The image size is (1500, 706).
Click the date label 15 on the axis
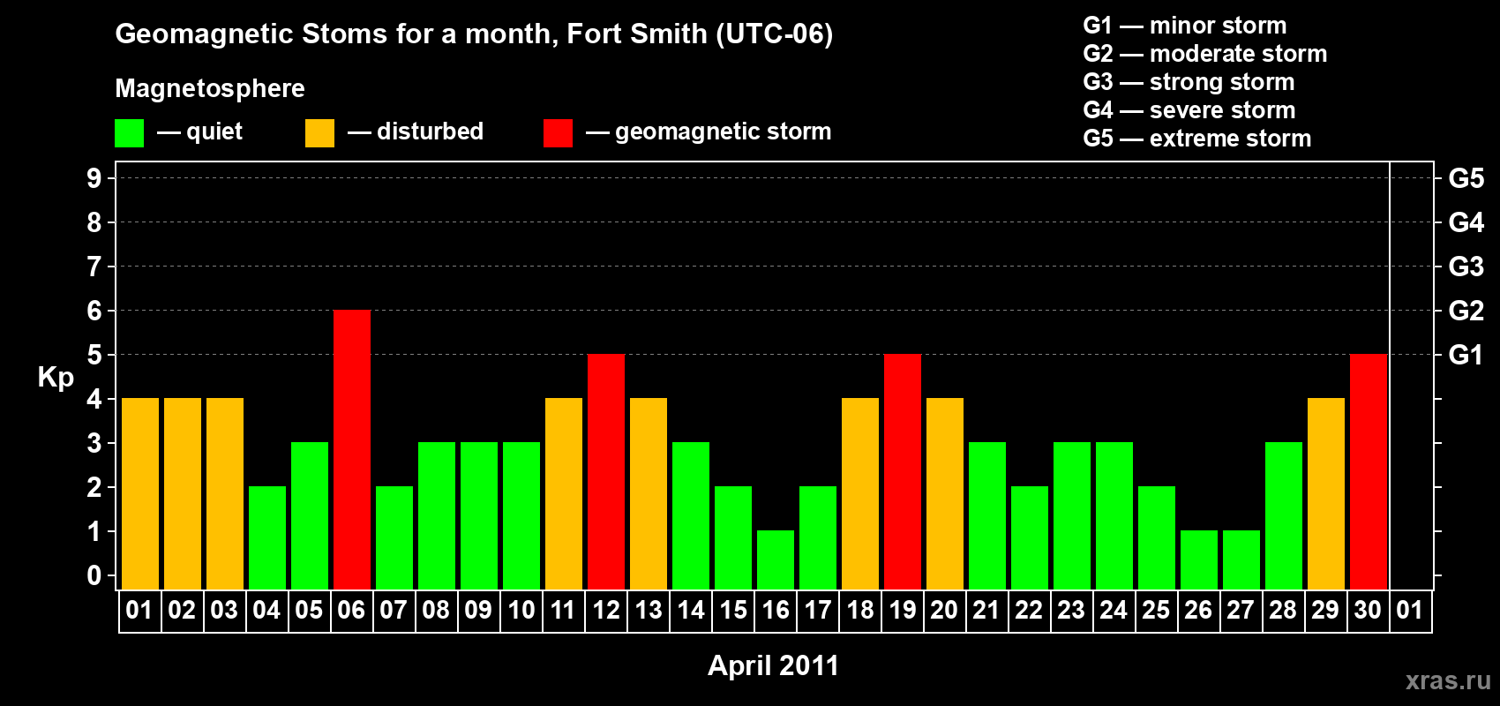click(x=733, y=611)
